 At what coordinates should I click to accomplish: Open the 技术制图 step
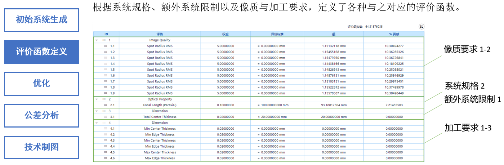click(x=41, y=147)
